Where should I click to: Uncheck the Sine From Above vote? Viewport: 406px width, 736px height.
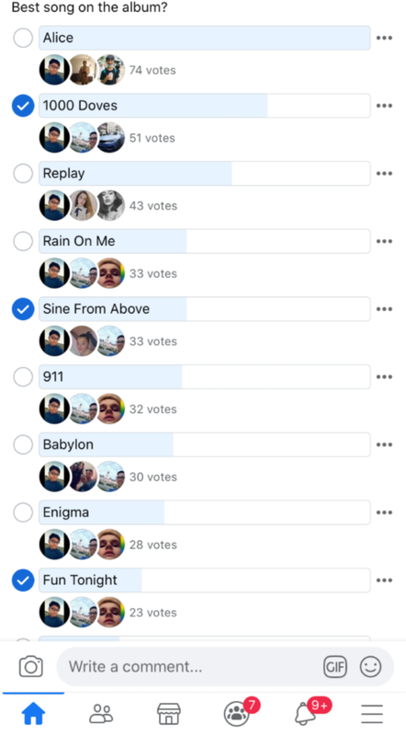(x=23, y=309)
